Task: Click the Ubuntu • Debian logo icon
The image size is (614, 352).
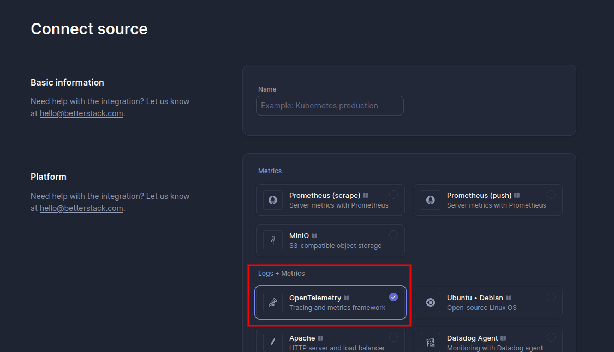Action: click(431, 302)
